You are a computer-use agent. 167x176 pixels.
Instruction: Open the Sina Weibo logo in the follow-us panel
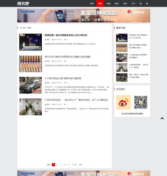123,102
